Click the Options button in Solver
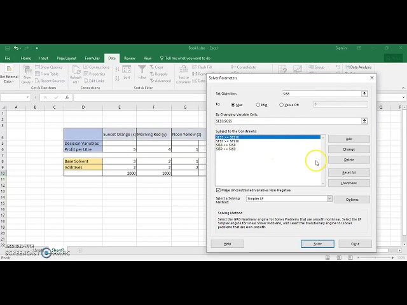 tap(352, 200)
